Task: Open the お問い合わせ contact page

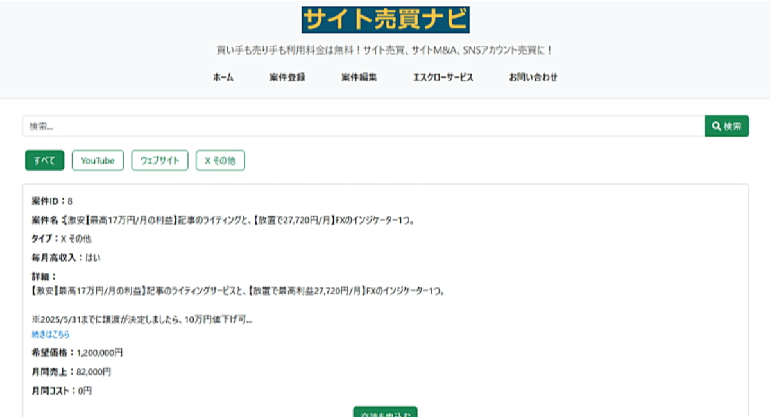Action: tap(533, 77)
